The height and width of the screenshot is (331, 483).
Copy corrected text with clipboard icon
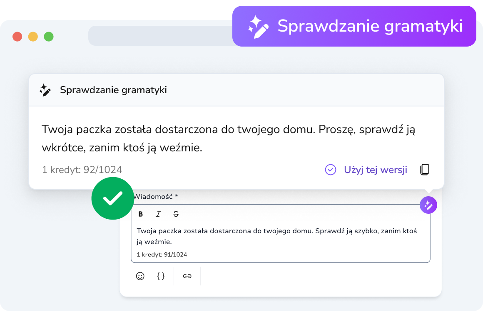pyautogui.click(x=425, y=170)
